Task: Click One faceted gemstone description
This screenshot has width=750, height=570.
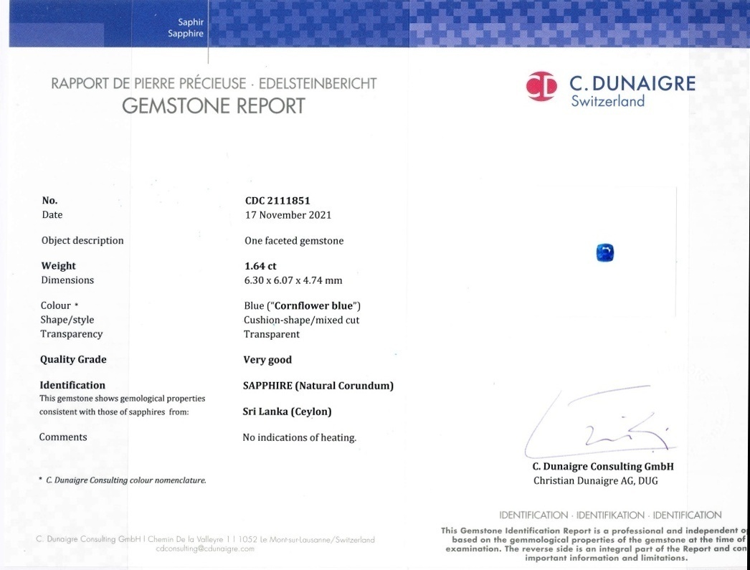Action: 294,241
